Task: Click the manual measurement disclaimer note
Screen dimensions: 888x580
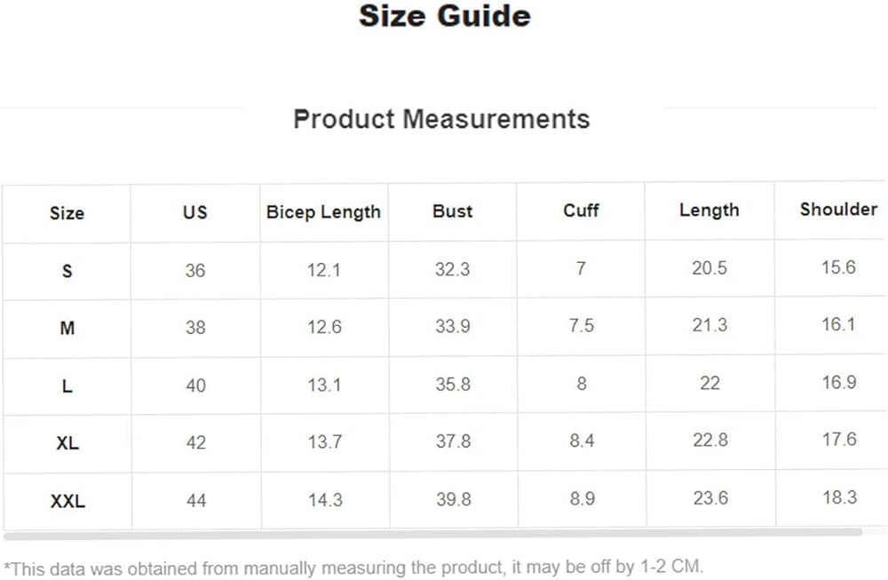Action: (353, 567)
